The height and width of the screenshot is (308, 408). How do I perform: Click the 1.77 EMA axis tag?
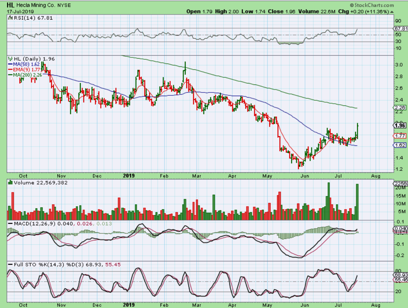tap(400, 136)
